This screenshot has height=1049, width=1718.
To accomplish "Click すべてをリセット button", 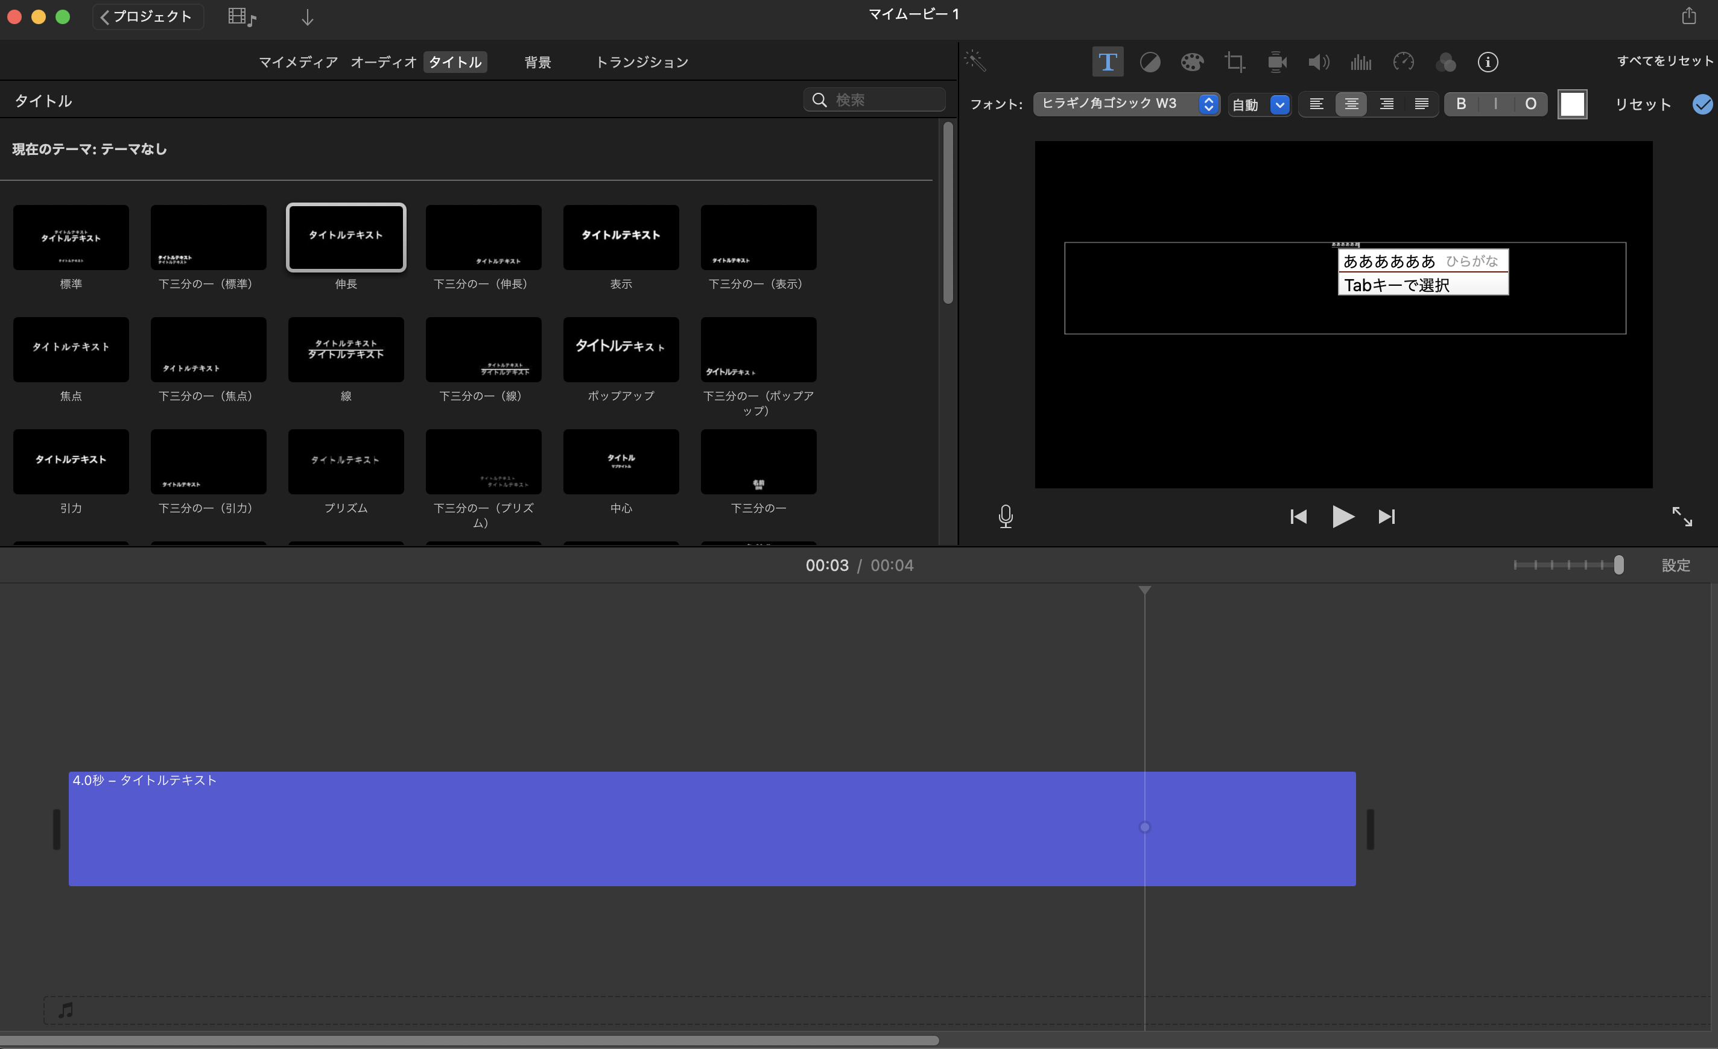I will click(x=1664, y=61).
